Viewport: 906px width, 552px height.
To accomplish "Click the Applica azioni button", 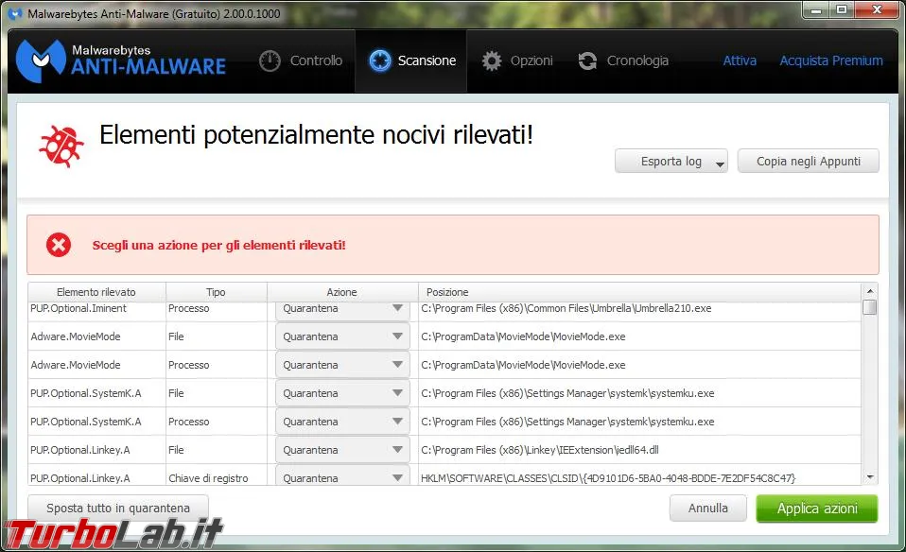I will point(816,509).
